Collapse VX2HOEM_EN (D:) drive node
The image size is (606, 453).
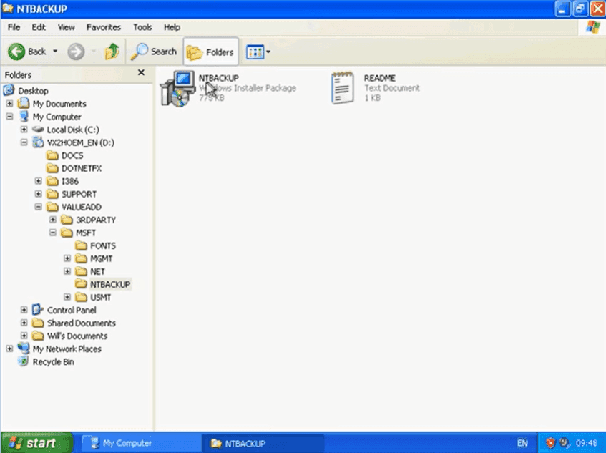24,142
